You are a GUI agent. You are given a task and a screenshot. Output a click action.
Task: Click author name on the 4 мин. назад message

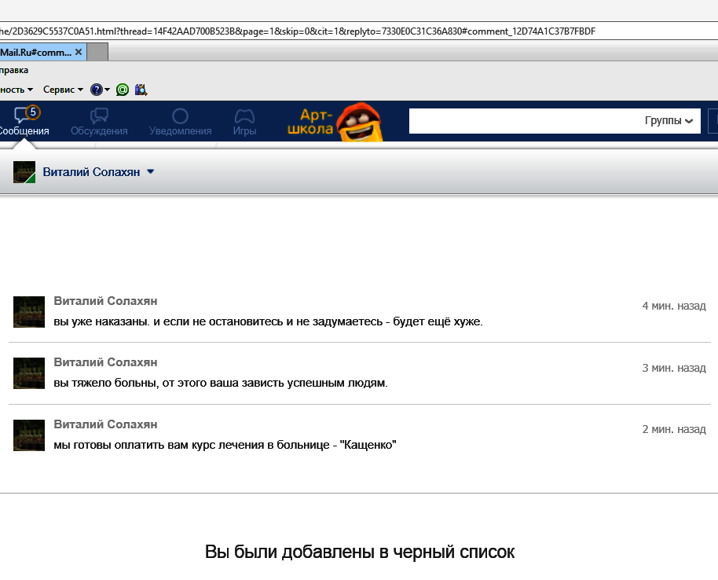pos(105,301)
